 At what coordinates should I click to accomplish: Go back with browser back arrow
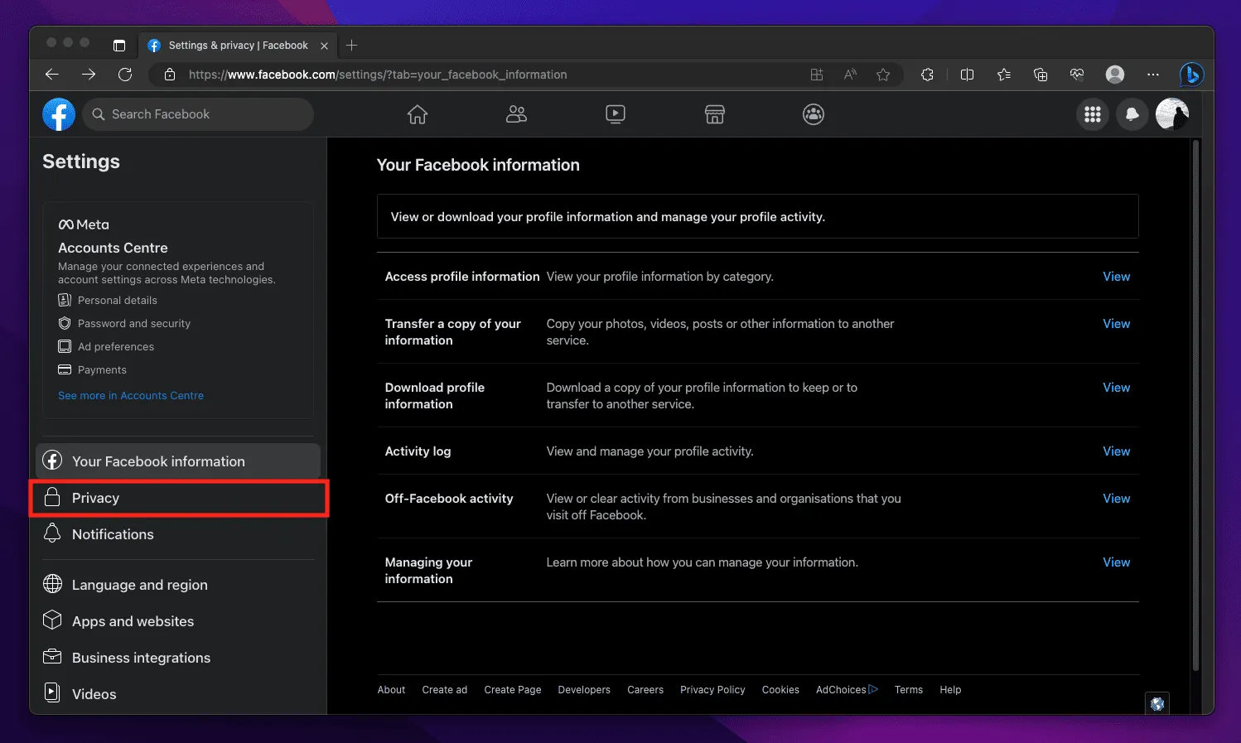(x=52, y=75)
